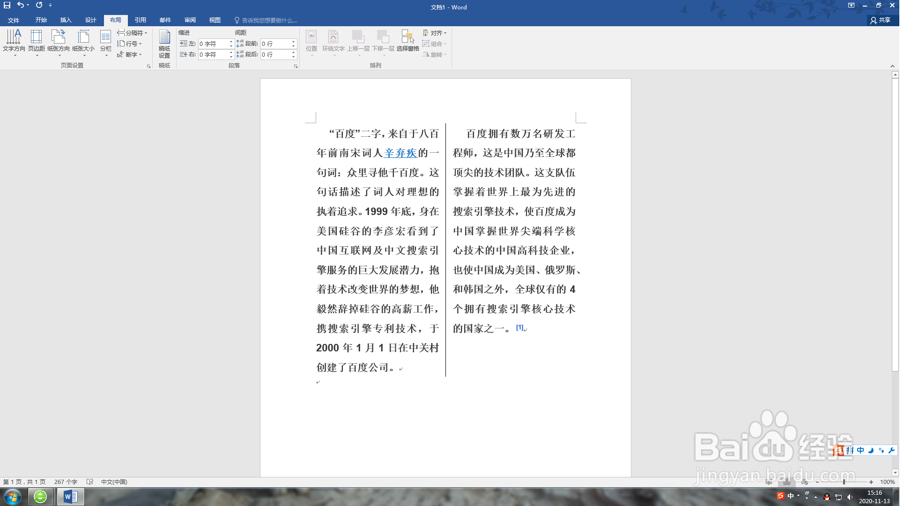
Task: Click the 共享 Share button
Action: click(881, 20)
